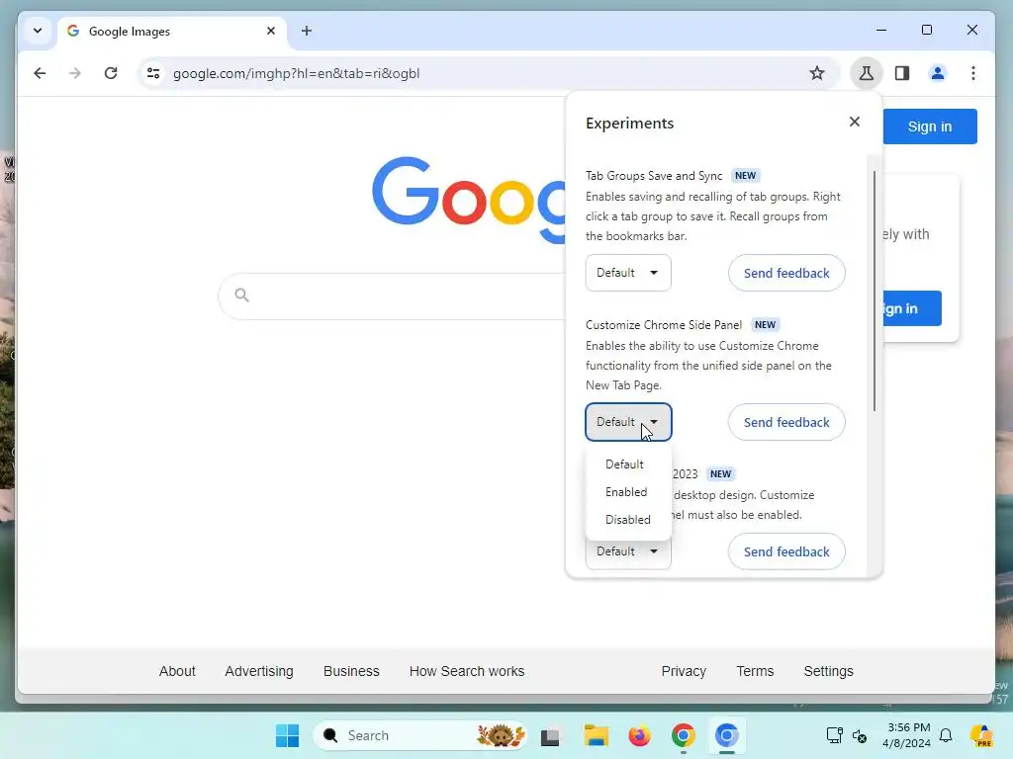
Task: Open the notifications bell in tray
Action: coord(945,735)
